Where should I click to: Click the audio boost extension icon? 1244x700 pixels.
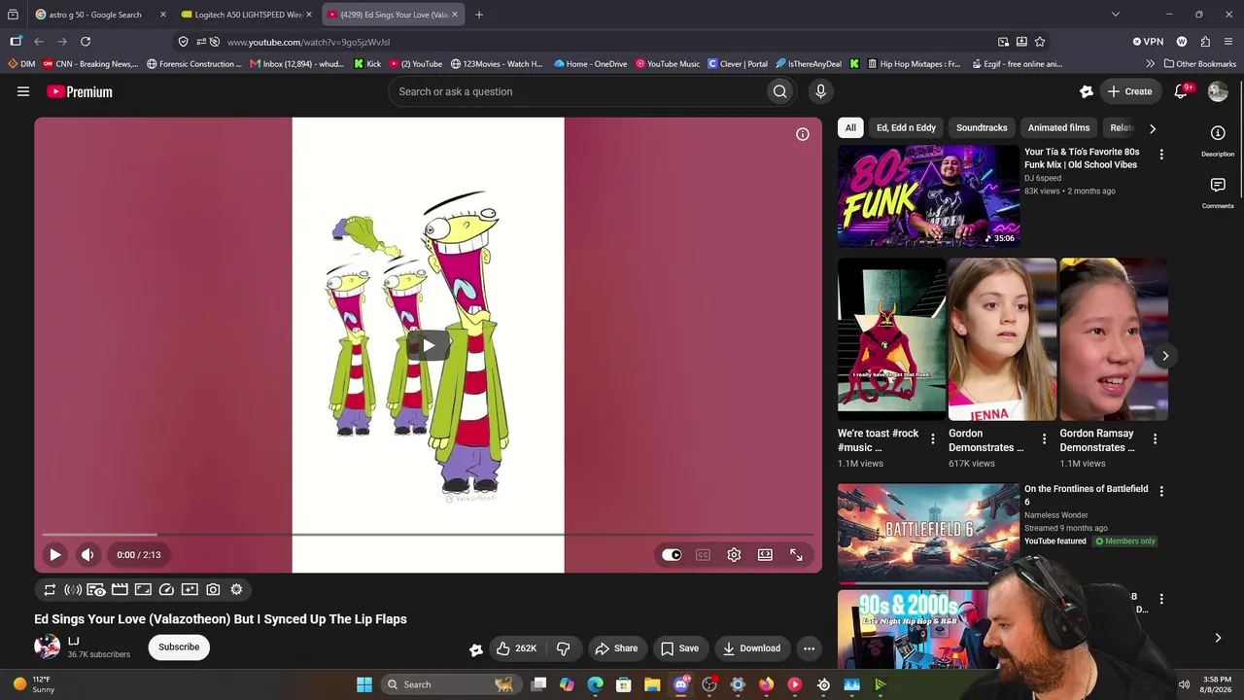(x=73, y=589)
